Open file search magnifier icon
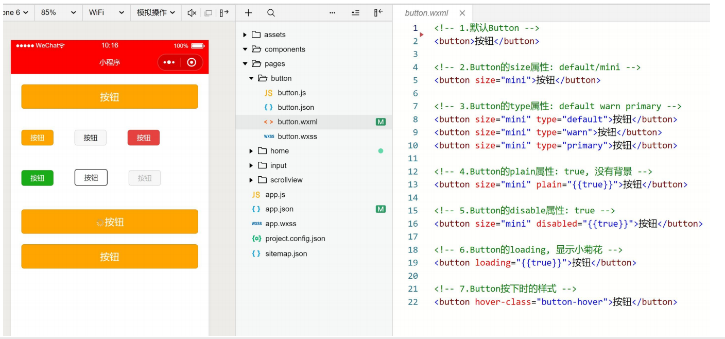 click(x=271, y=13)
